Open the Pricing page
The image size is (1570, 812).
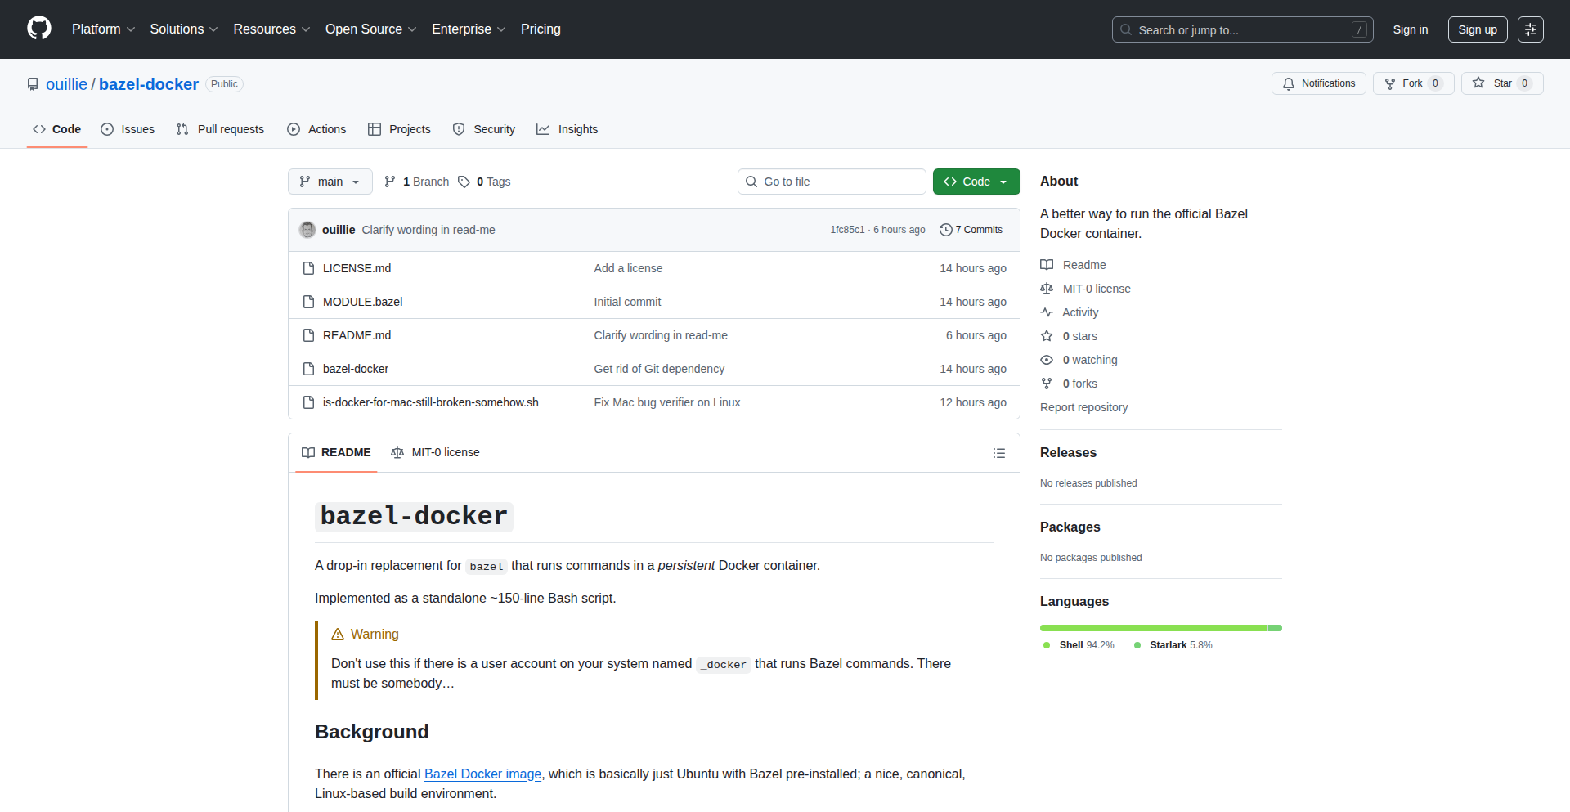point(541,29)
